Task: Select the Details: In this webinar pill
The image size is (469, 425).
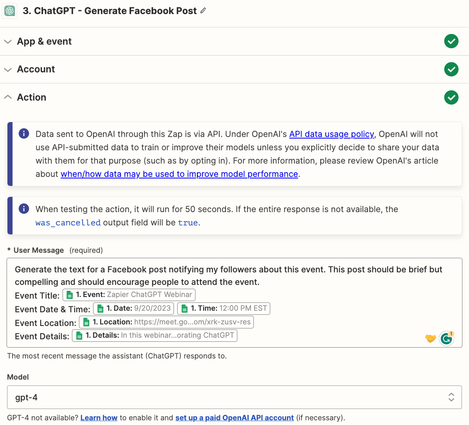Action: pos(155,335)
